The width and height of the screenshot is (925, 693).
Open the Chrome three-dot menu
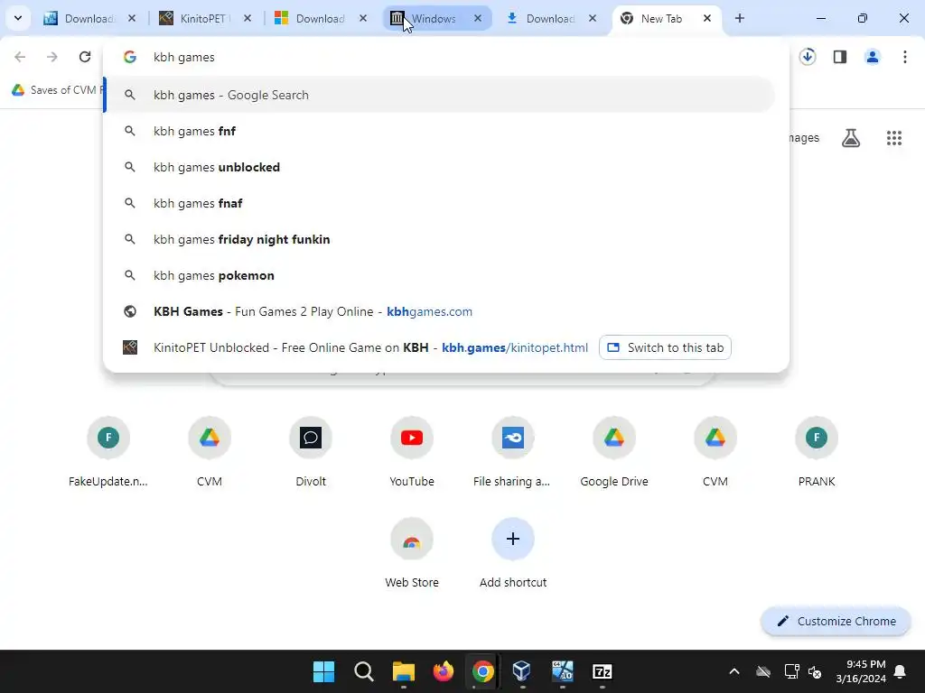pyautogui.click(x=905, y=57)
